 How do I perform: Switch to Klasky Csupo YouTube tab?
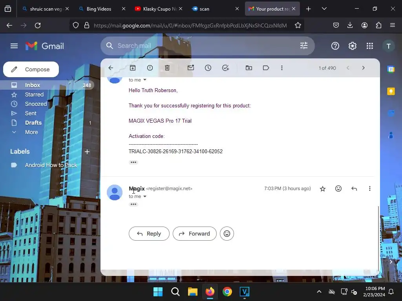pos(159,9)
